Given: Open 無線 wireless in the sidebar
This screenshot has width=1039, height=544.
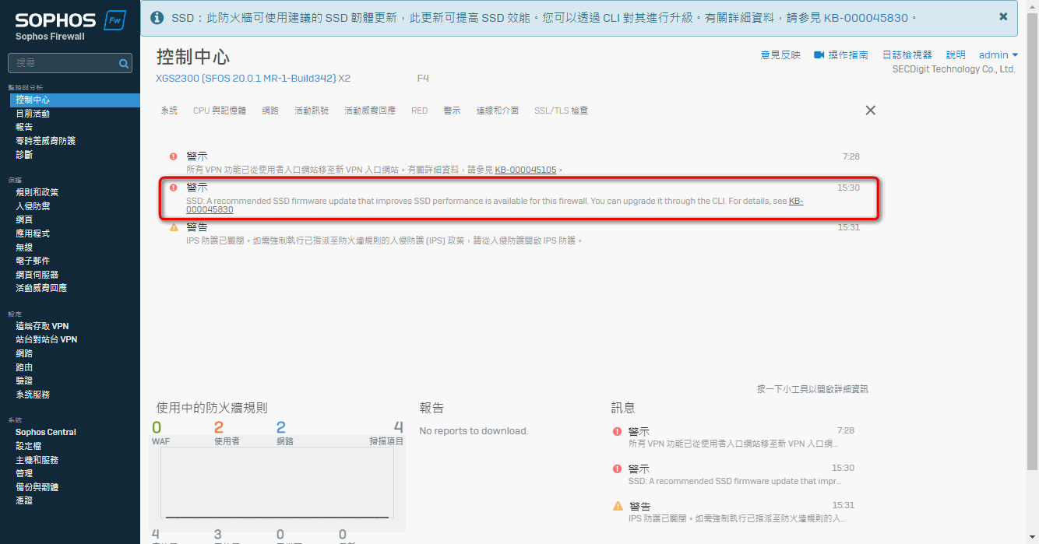Looking at the screenshot, I should coord(24,247).
